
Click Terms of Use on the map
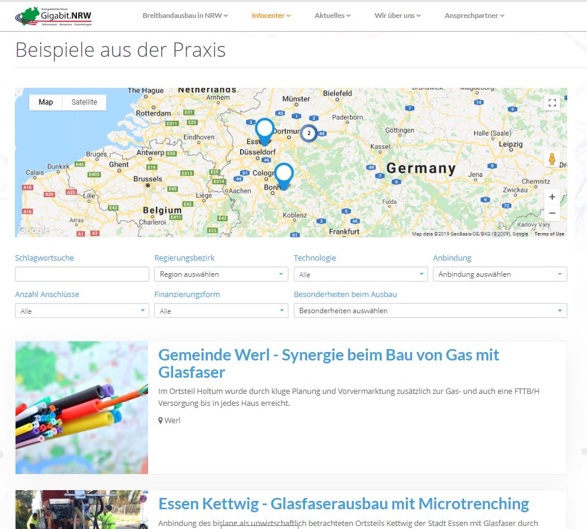coord(549,234)
